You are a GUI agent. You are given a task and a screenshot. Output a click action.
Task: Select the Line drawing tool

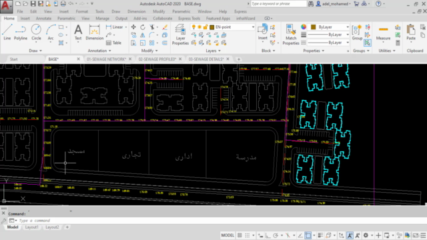coord(7,32)
